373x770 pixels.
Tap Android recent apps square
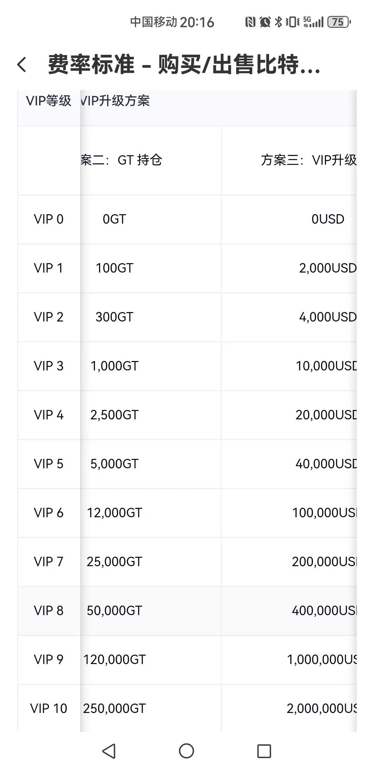tap(264, 751)
